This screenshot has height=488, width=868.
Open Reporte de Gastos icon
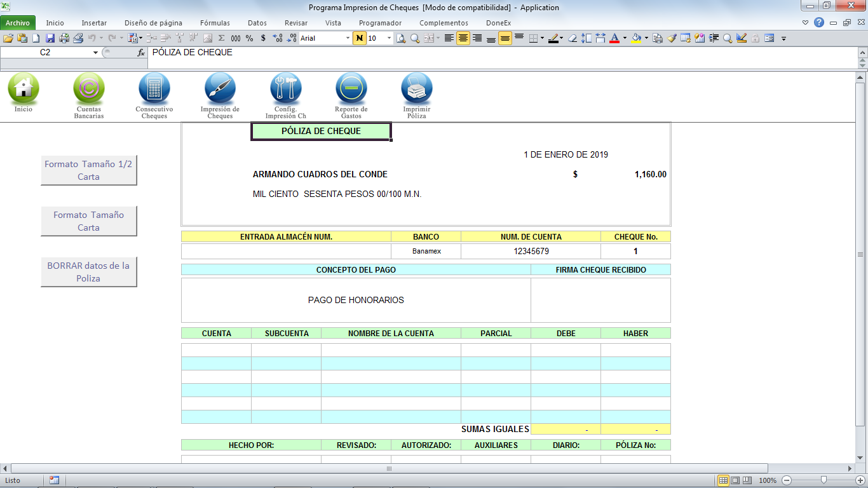point(351,88)
